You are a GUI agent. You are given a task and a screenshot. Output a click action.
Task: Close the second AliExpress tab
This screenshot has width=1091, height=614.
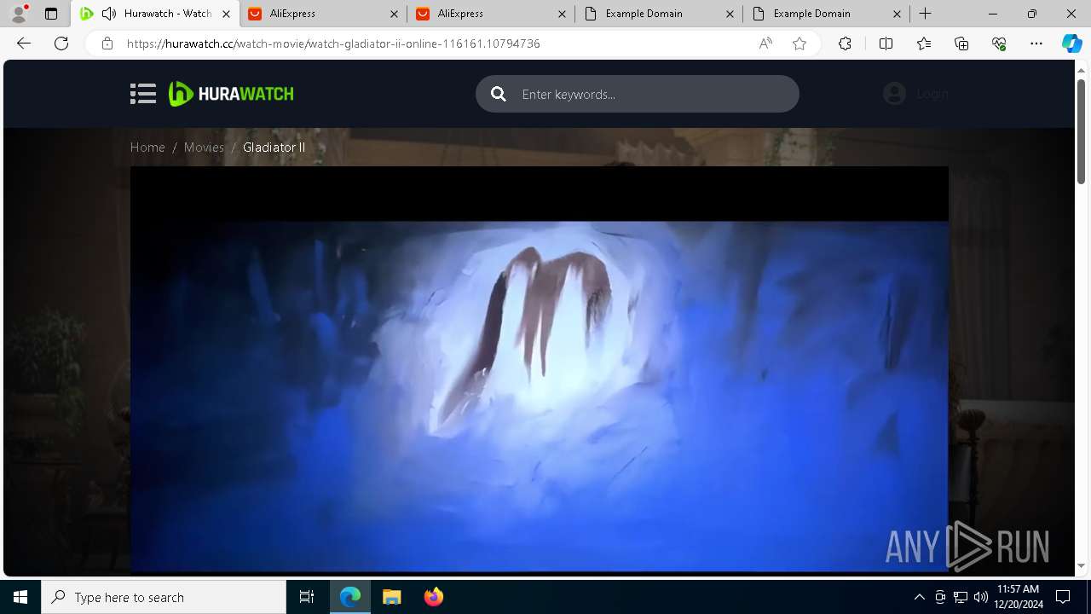[x=562, y=14]
